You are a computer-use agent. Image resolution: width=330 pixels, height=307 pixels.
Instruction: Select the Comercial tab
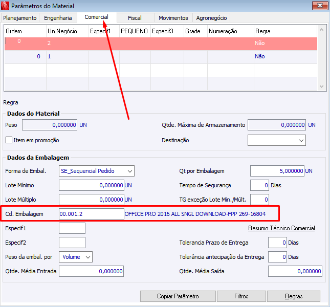click(x=97, y=17)
